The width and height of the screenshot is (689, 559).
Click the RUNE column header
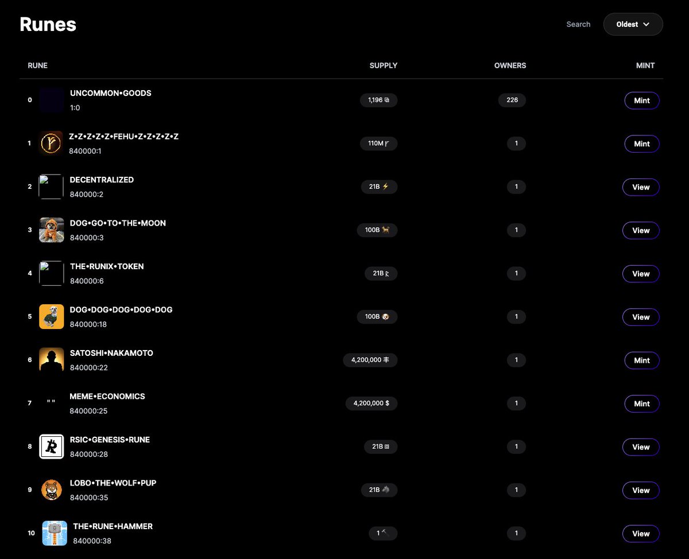[x=37, y=65]
